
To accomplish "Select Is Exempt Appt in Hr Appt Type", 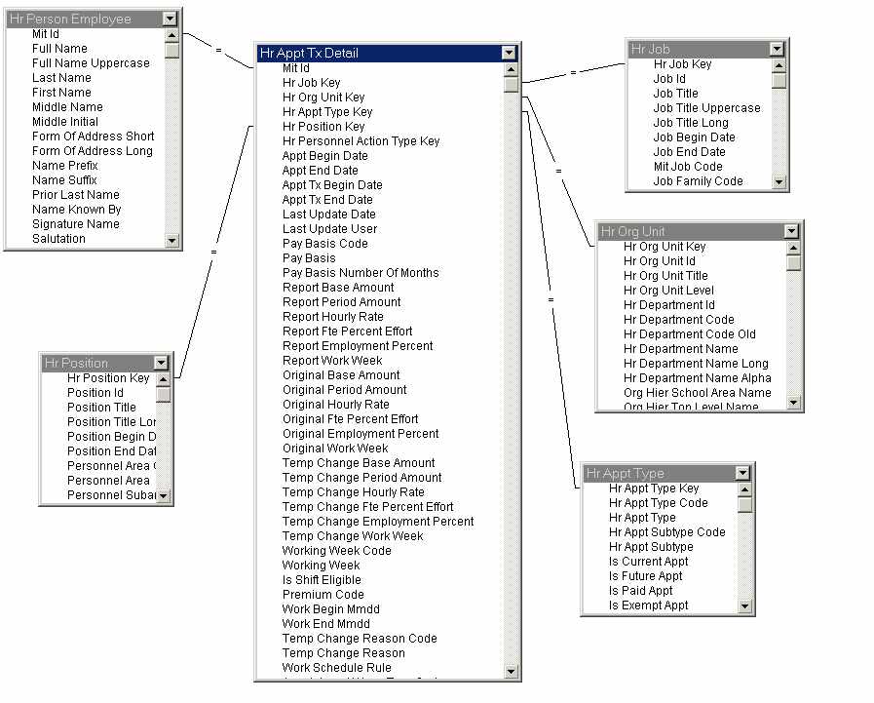I will pyautogui.click(x=648, y=605).
